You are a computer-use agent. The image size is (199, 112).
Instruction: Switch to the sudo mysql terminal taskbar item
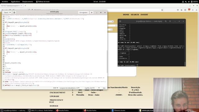14,110
